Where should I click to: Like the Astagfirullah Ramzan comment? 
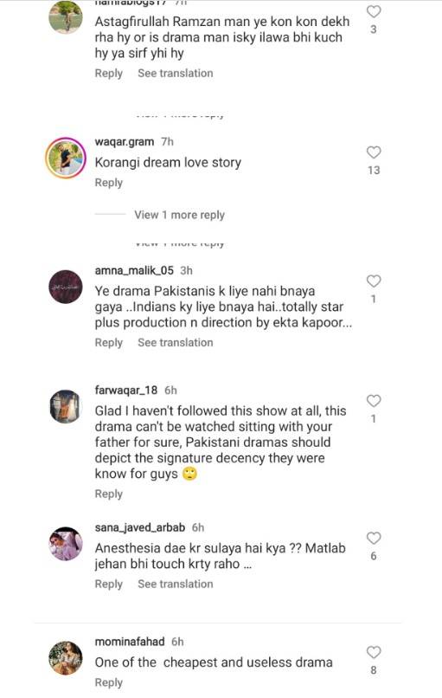tap(374, 11)
